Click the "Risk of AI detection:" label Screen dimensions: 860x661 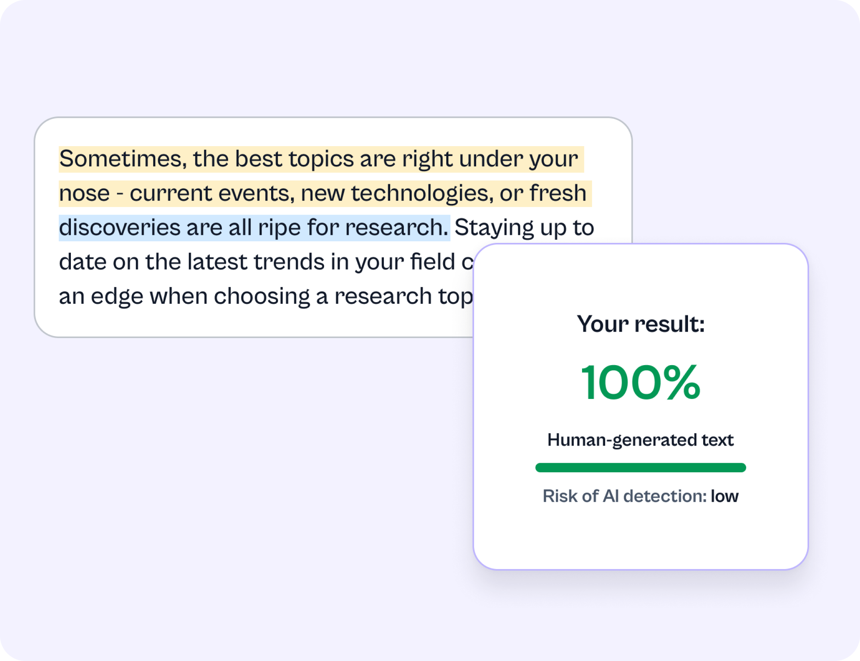tap(625, 496)
